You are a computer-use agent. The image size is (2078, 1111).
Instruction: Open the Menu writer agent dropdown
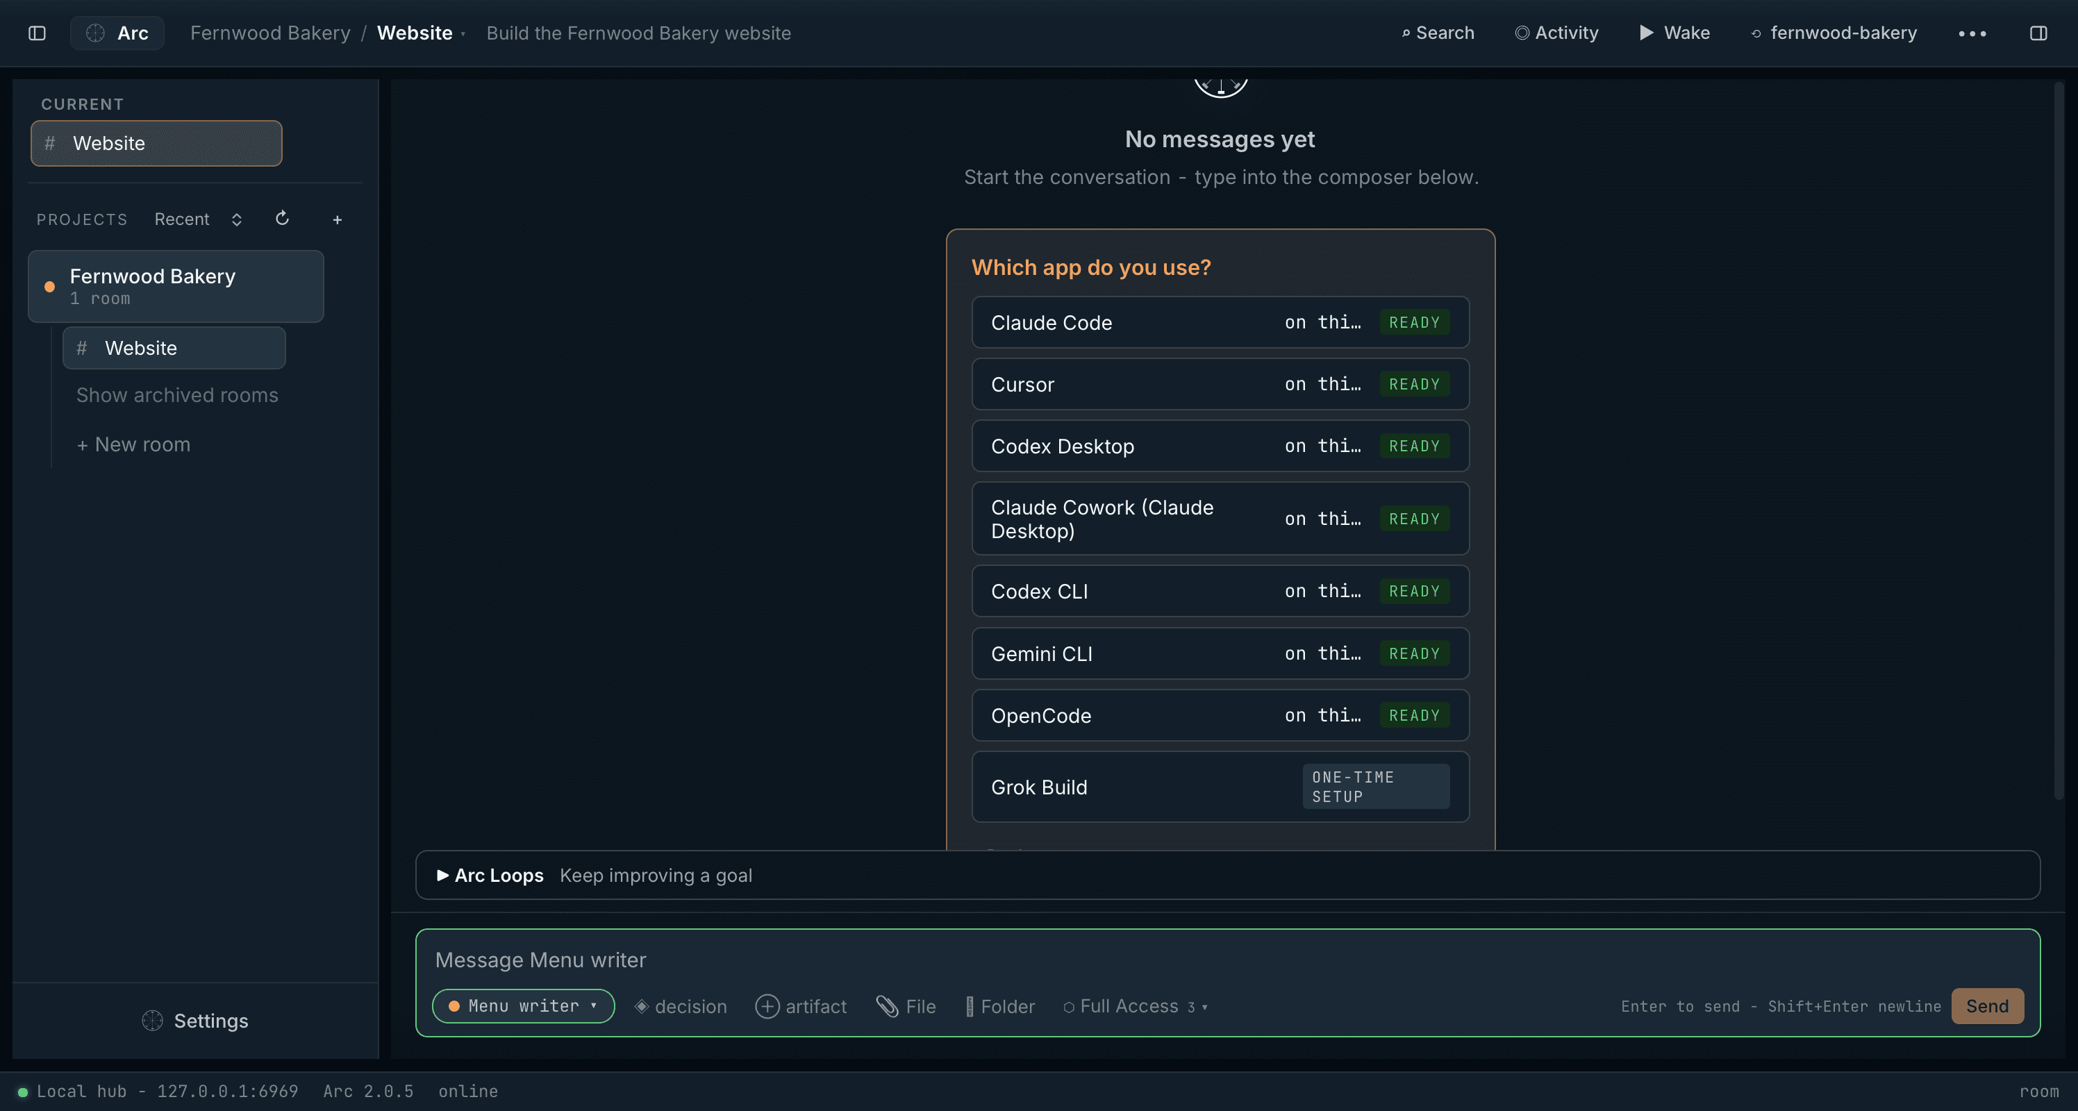[x=524, y=1006]
